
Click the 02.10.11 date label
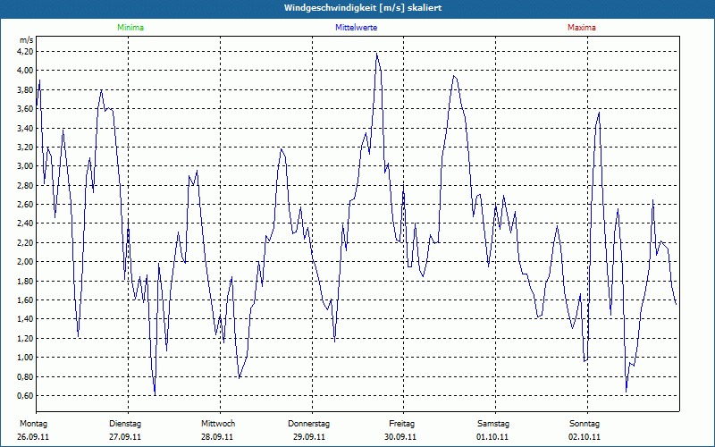(x=585, y=437)
